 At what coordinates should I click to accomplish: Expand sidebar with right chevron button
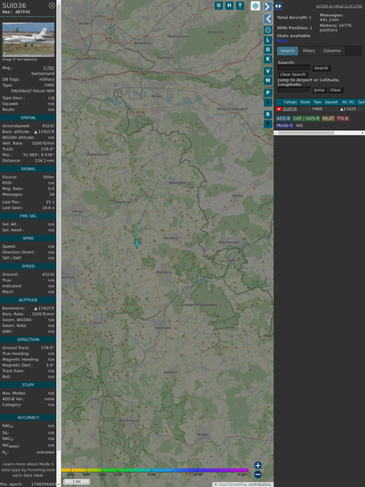268,6
